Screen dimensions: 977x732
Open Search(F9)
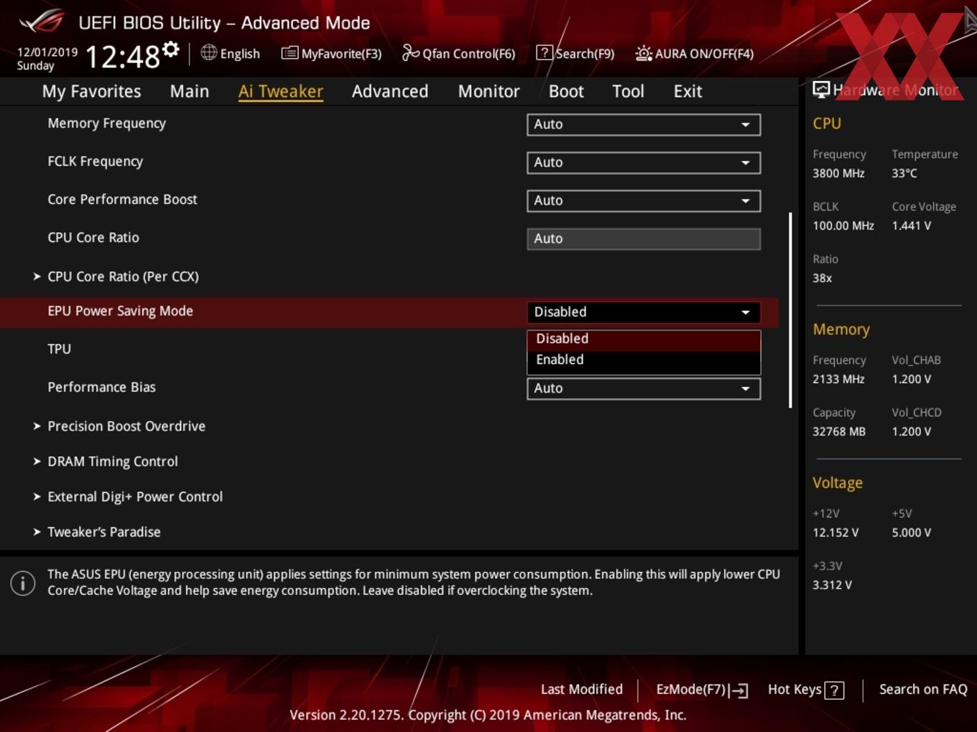pyautogui.click(x=575, y=53)
